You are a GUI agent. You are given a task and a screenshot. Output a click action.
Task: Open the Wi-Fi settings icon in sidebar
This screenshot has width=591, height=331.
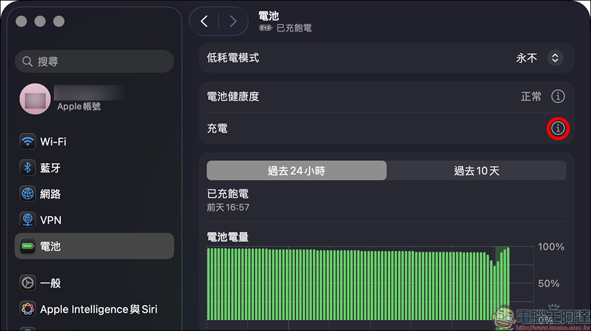point(28,141)
